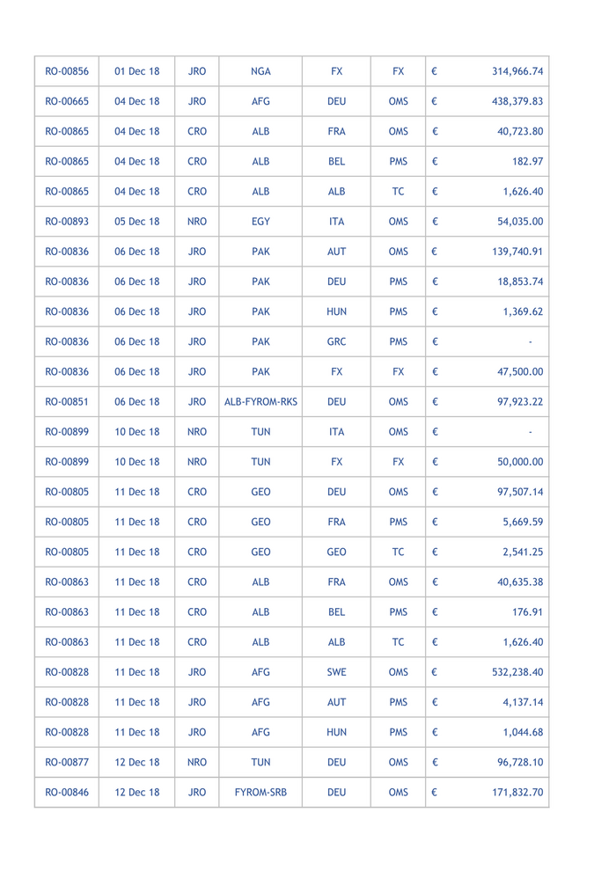The width and height of the screenshot is (616, 871).
Task: Select the FYROM-SRB cell
Action: coord(260,792)
